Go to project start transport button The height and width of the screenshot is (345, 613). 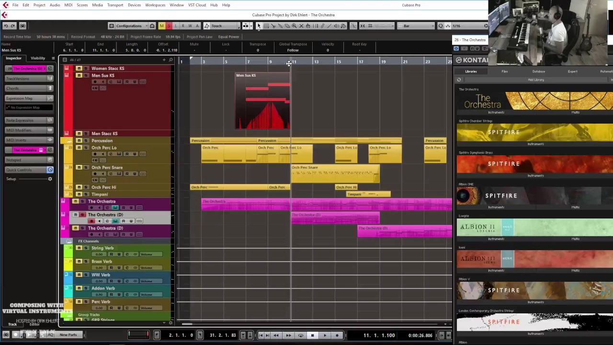(261, 335)
